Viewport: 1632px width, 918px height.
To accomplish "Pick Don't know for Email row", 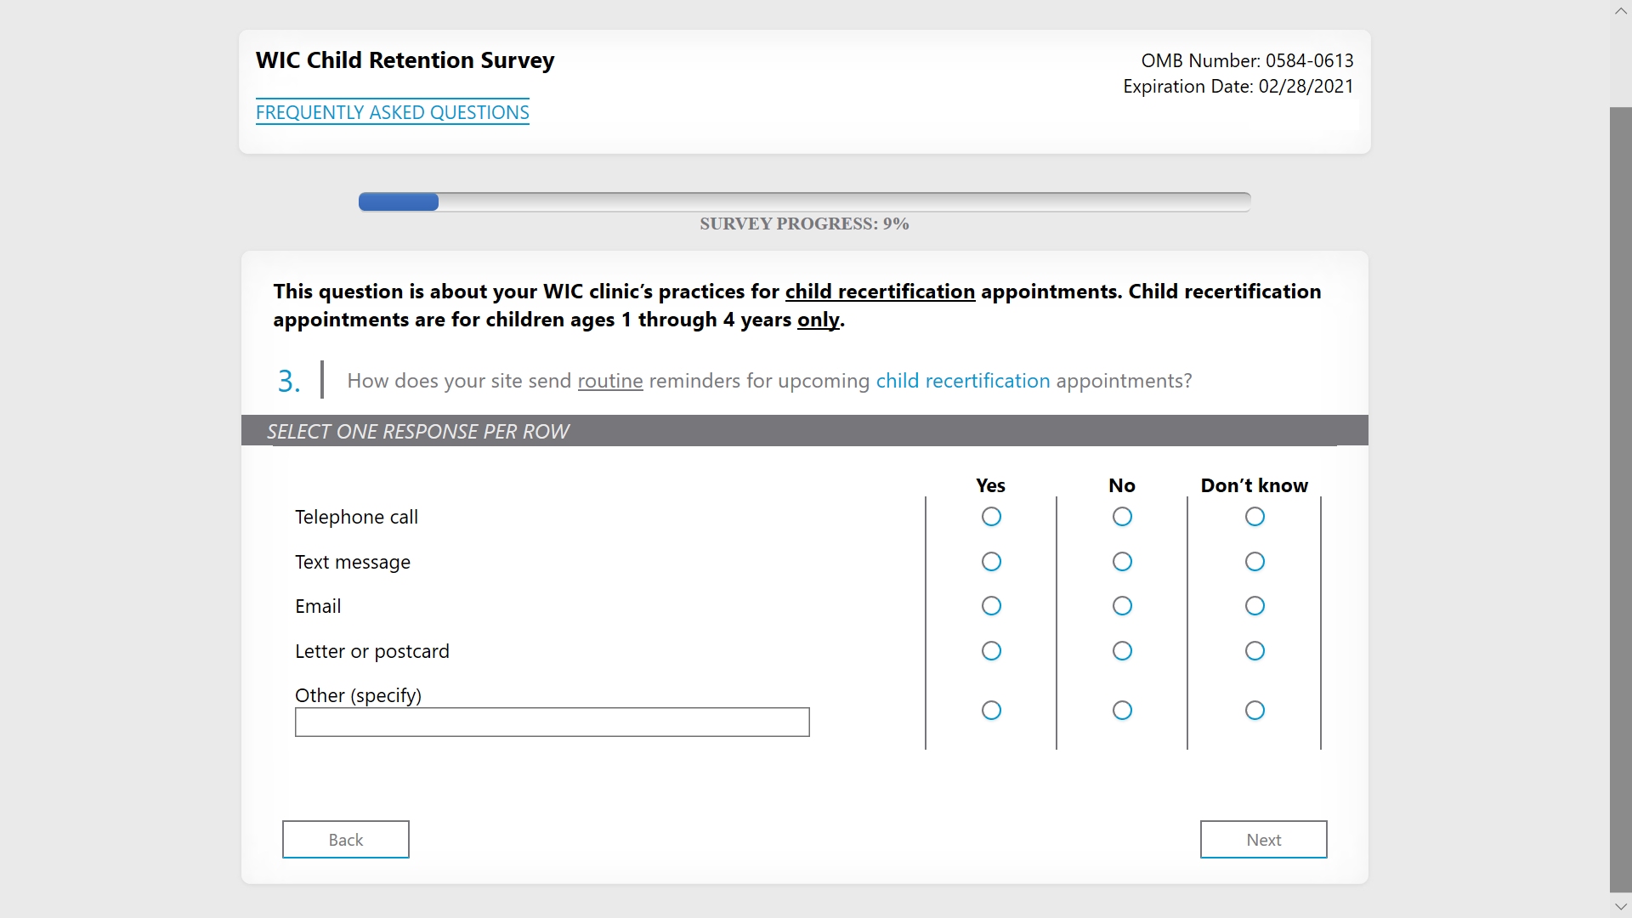I will click(x=1255, y=606).
